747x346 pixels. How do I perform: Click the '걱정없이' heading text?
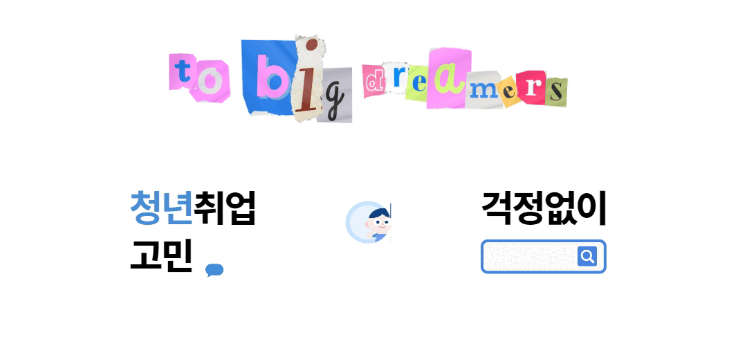544,208
